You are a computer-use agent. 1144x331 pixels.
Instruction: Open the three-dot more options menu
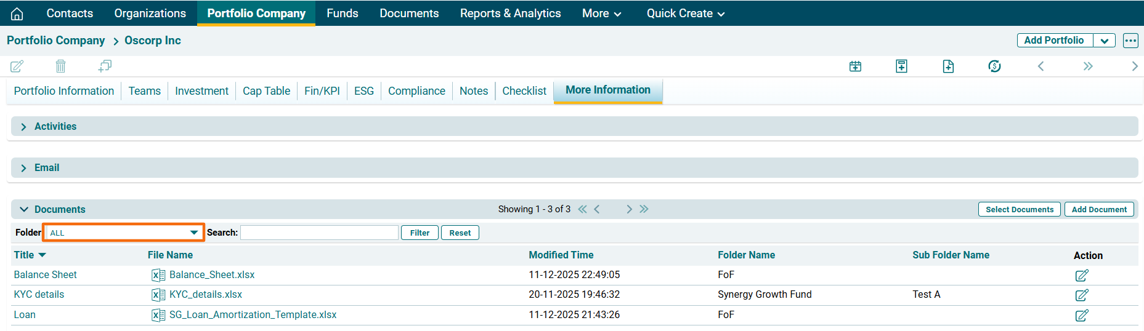(1130, 41)
